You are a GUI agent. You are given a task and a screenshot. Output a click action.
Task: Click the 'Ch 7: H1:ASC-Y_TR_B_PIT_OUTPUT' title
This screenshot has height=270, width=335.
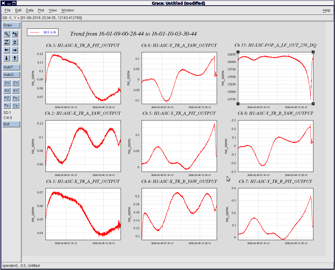pyautogui.click(x=275, y=181)
